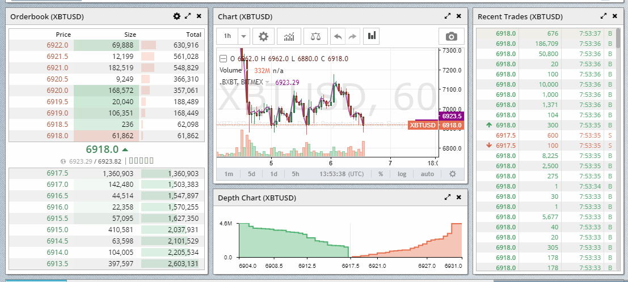Screen dimensions: 628x282
Task: Click the 10,000 trade row
Action: pyautogui.click(x=546, y=84)
